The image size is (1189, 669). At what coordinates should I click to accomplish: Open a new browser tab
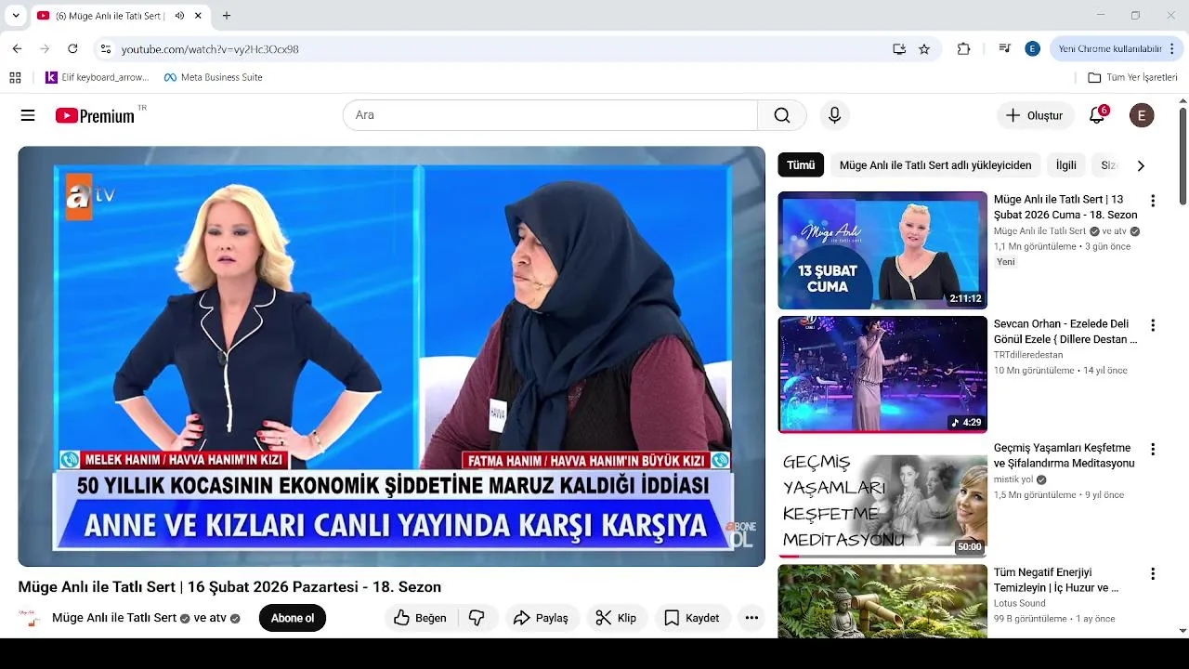pyautogui.click(x=227, y=16)
